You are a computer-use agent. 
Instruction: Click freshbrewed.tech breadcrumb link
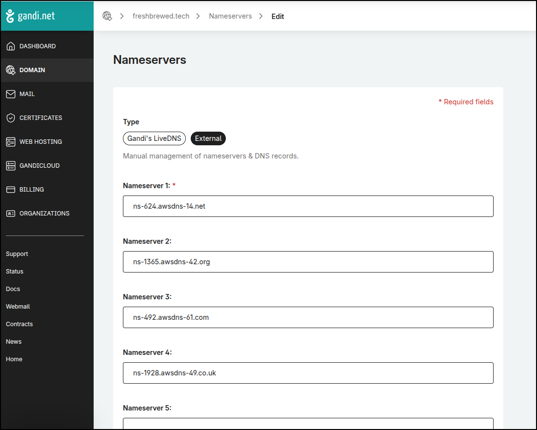tap(161, 16)
